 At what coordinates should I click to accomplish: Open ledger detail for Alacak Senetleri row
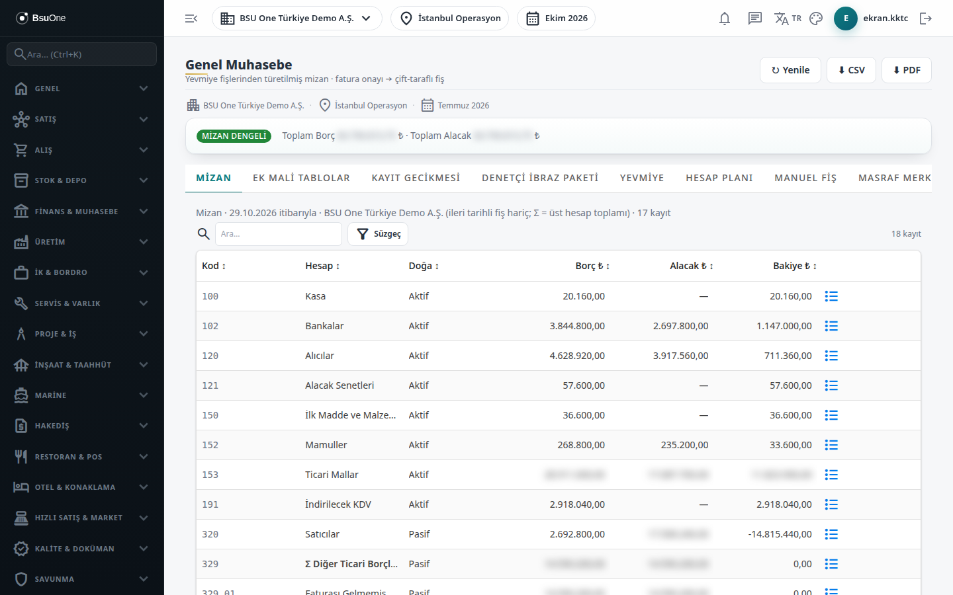[831, 385]
